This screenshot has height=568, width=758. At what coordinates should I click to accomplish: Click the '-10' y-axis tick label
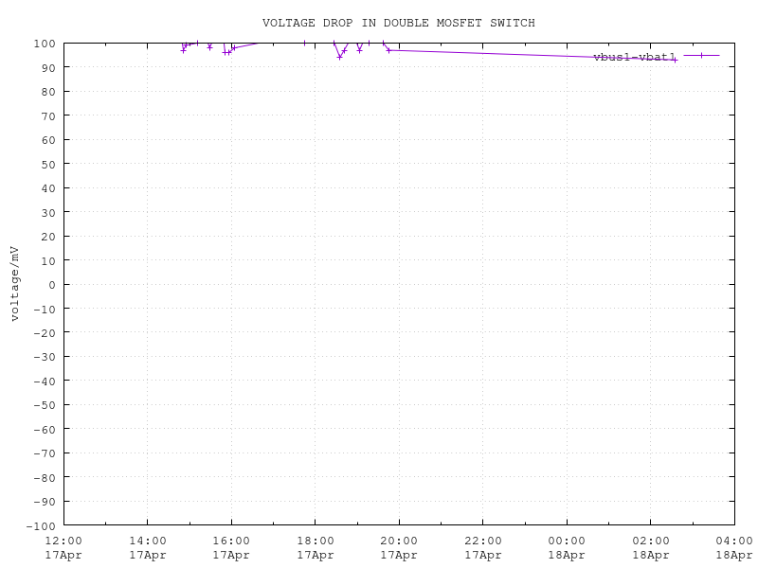[45, 310]
